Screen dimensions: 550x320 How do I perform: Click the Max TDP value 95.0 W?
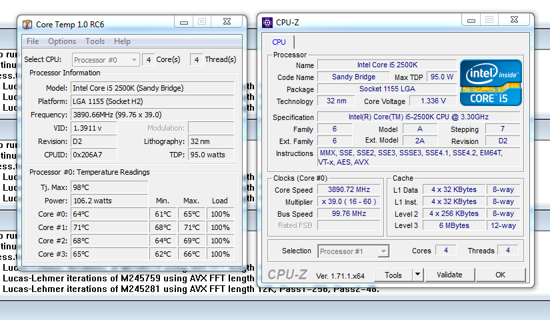point(441,77)
